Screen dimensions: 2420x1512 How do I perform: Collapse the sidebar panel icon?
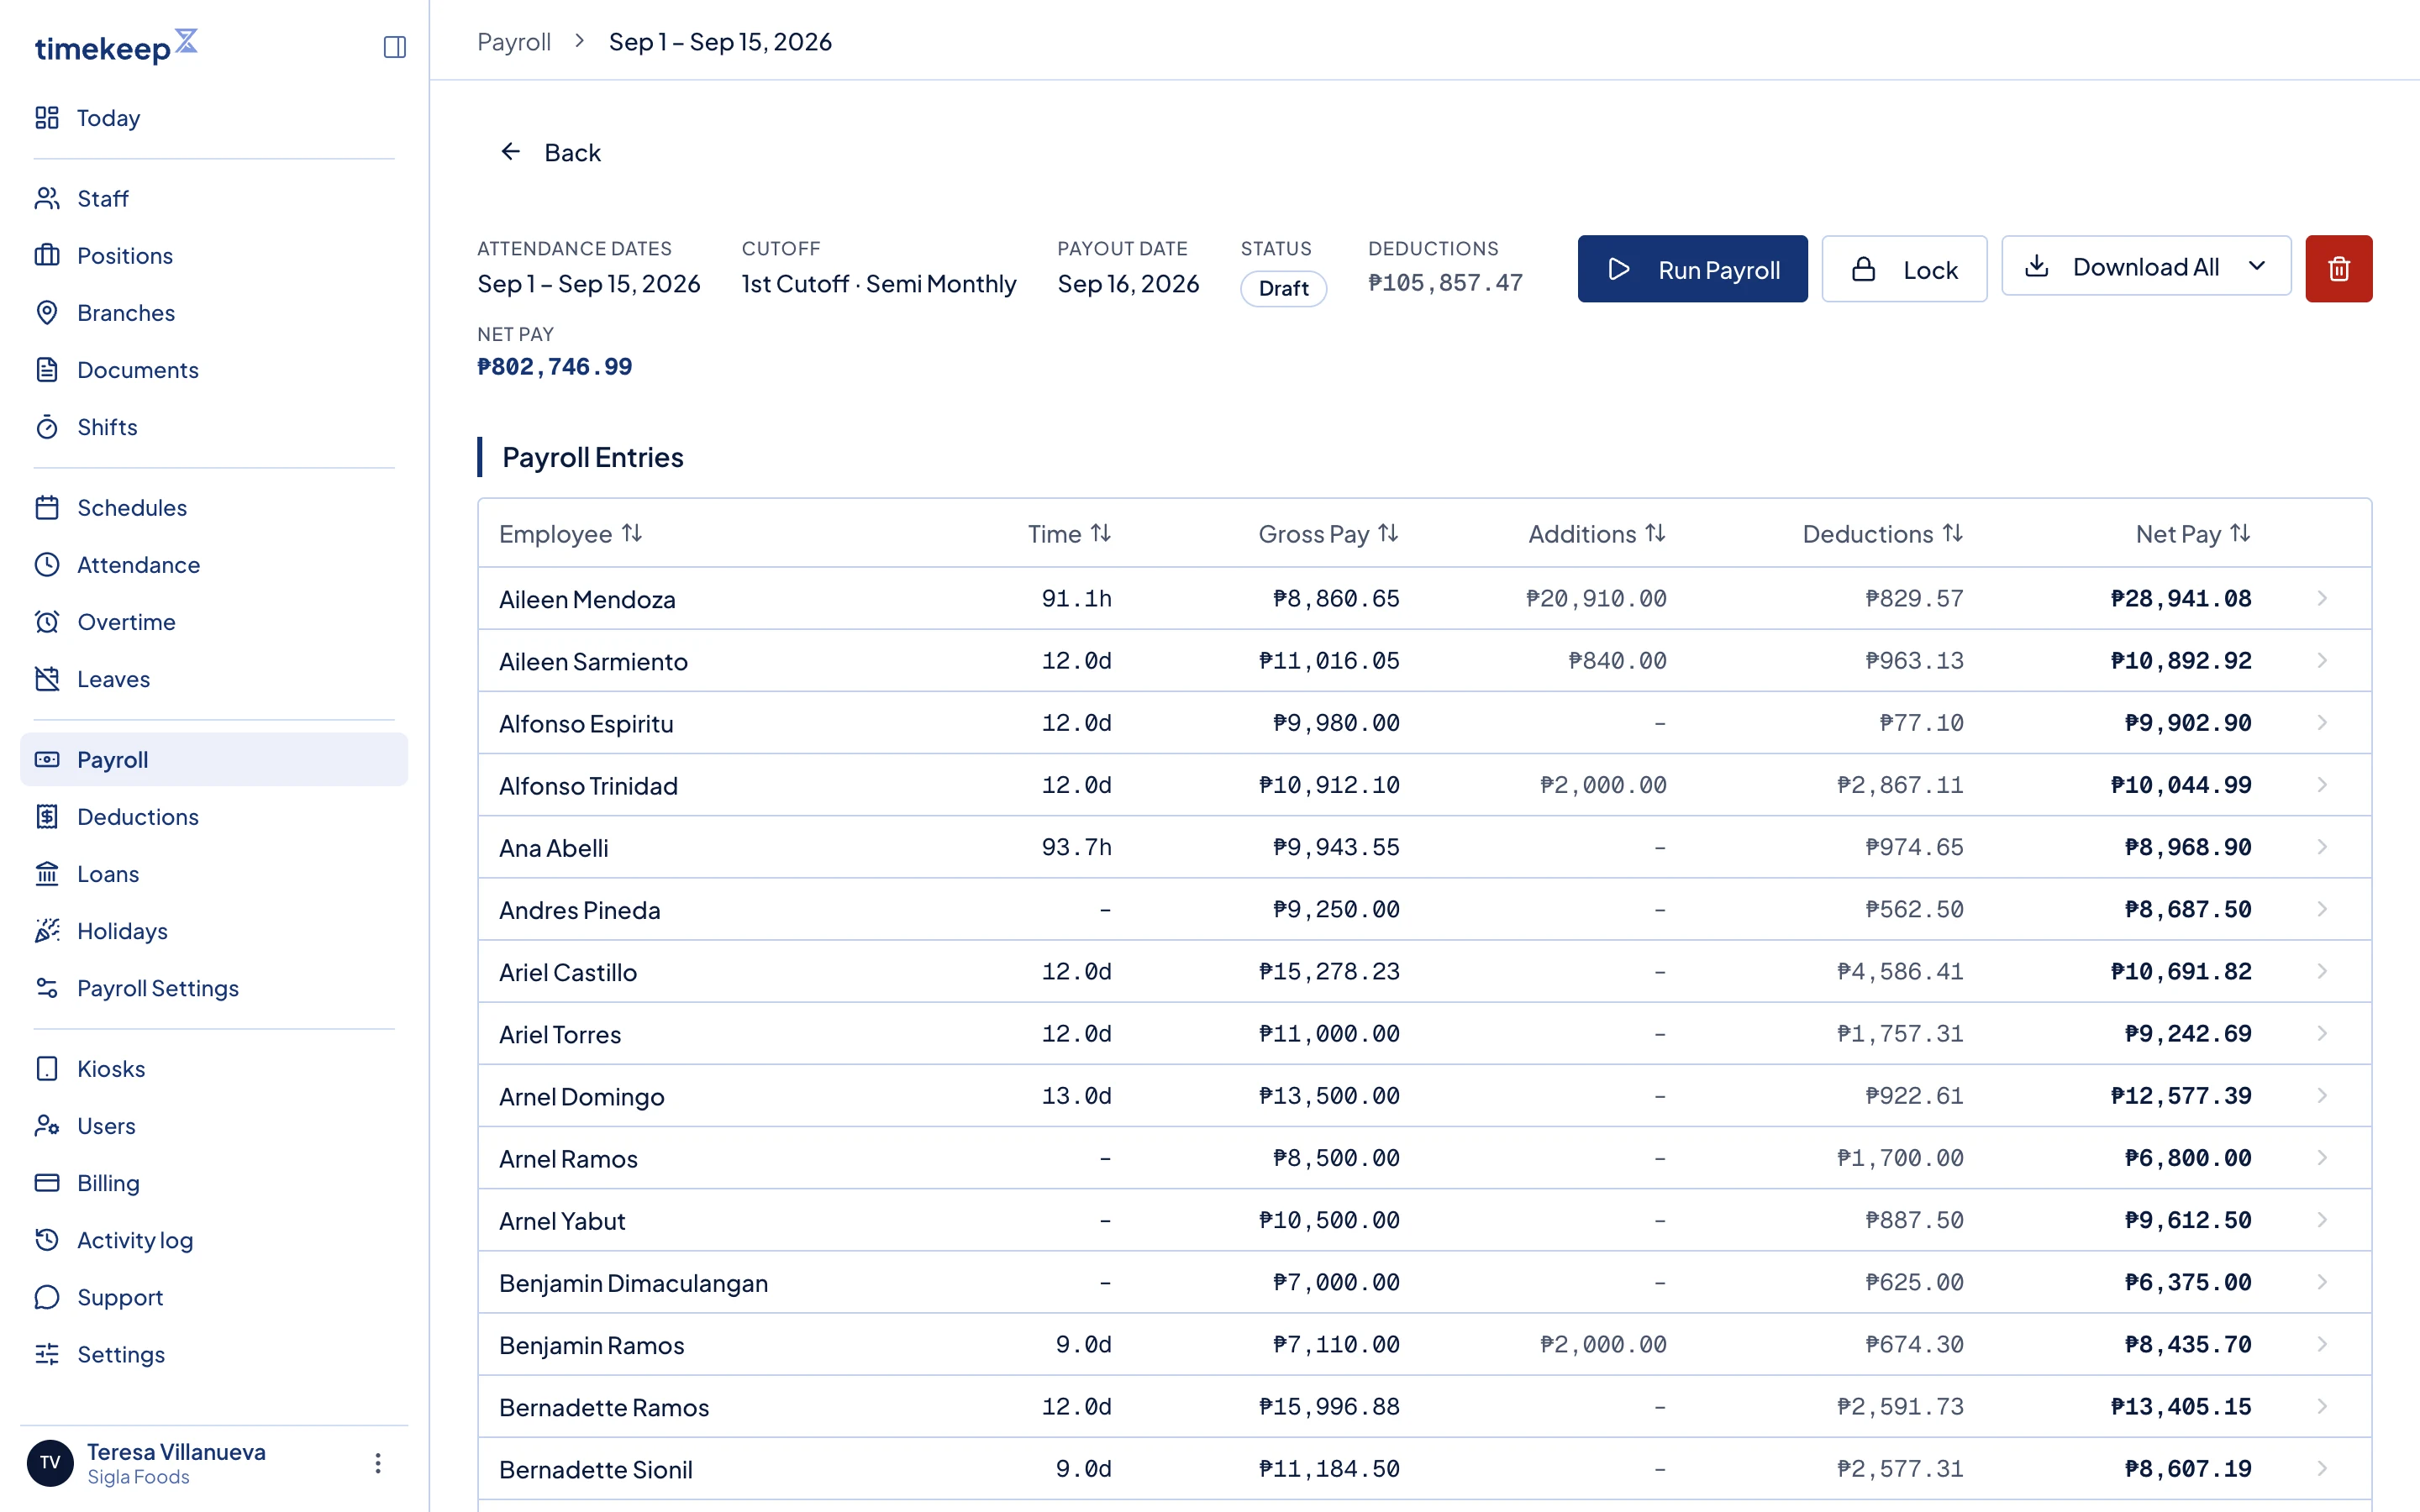click(394, 47)
